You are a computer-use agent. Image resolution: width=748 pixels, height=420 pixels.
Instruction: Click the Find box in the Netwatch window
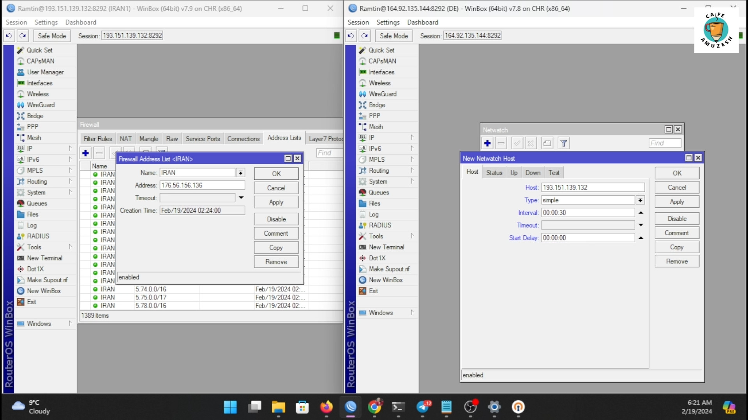(665, 143)
